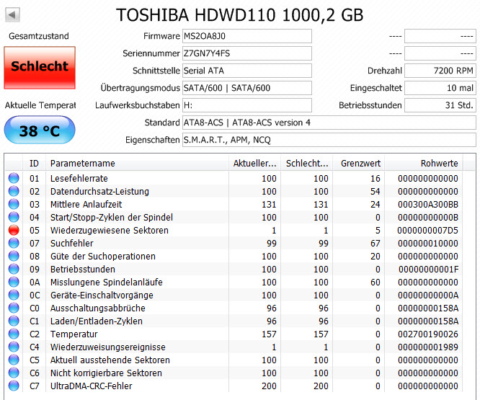This screenshot has height=400, width=480.
Task: Click the status orb for Suchfehler
Action: [x=14, y=243]
